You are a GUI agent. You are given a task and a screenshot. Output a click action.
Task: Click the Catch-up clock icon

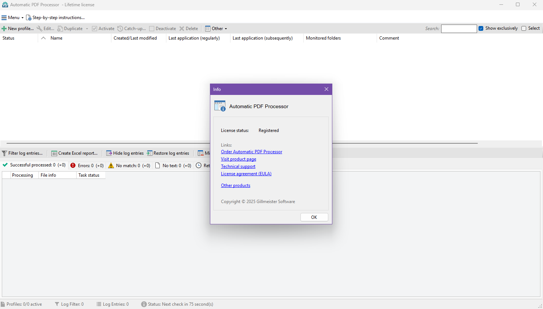coord(120,29)
